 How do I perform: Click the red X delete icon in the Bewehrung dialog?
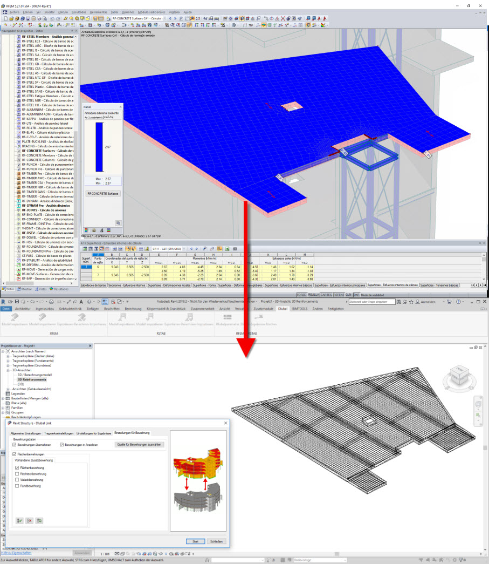[29, 520]
